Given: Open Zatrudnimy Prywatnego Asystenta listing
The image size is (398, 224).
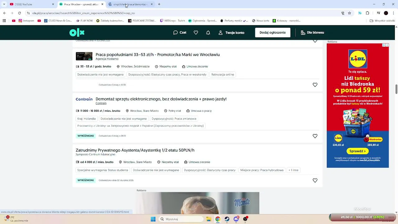Looking at the screenshot, I should coord(135,150).
